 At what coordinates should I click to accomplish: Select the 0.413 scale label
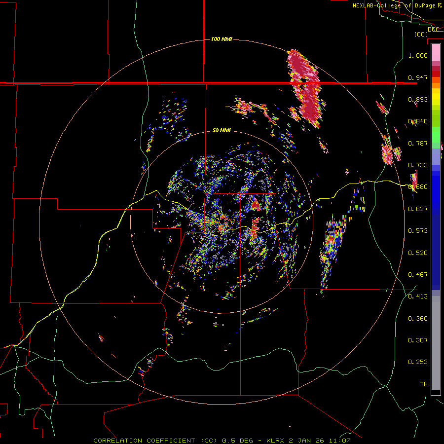[418, 296]
